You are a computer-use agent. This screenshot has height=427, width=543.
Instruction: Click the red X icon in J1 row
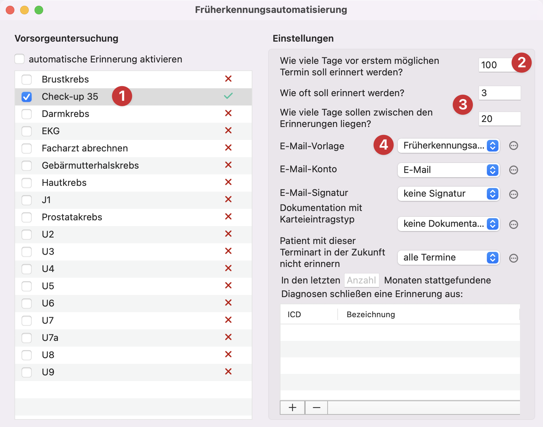228,199
